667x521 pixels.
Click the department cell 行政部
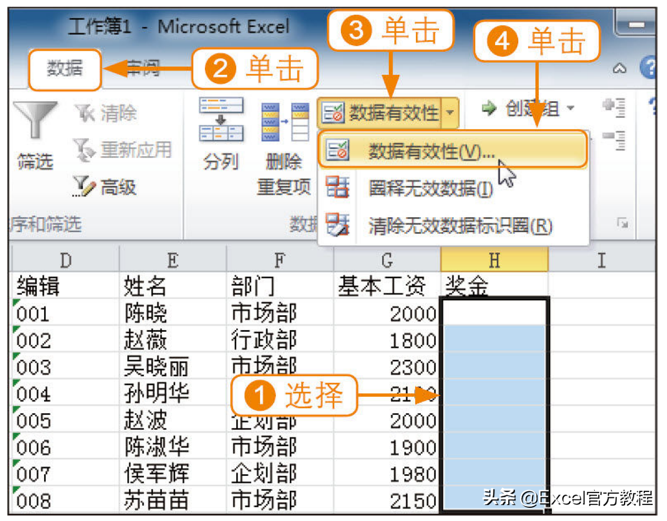[x=280, y=339]
